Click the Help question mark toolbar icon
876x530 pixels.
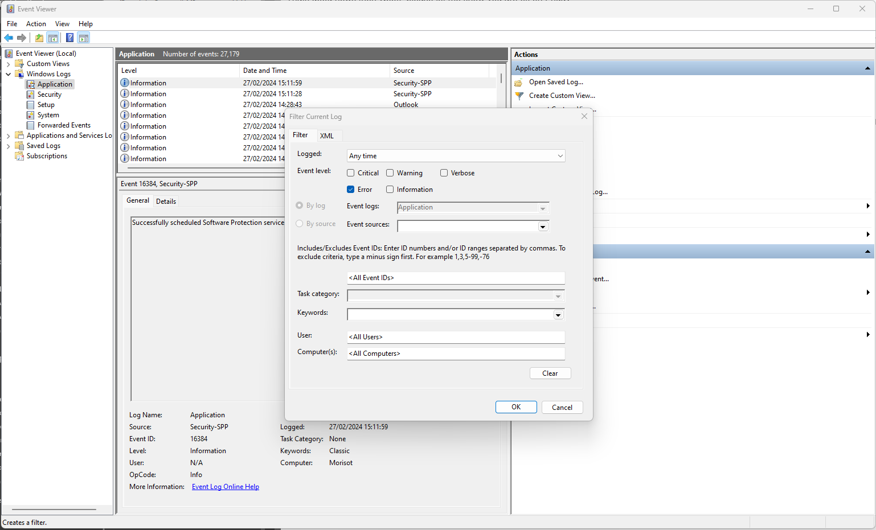[69, 38]
